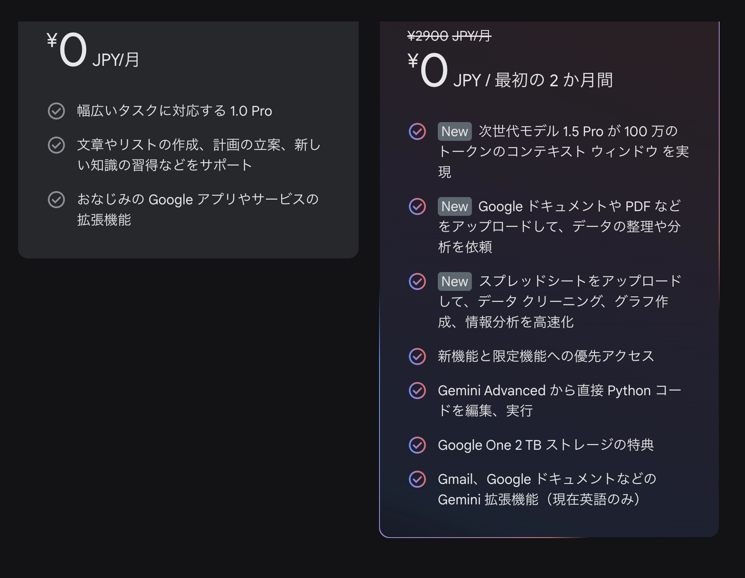
Task: Click the checkmark next to 1.5 Pro feature
Action: [x=418, y=132]
